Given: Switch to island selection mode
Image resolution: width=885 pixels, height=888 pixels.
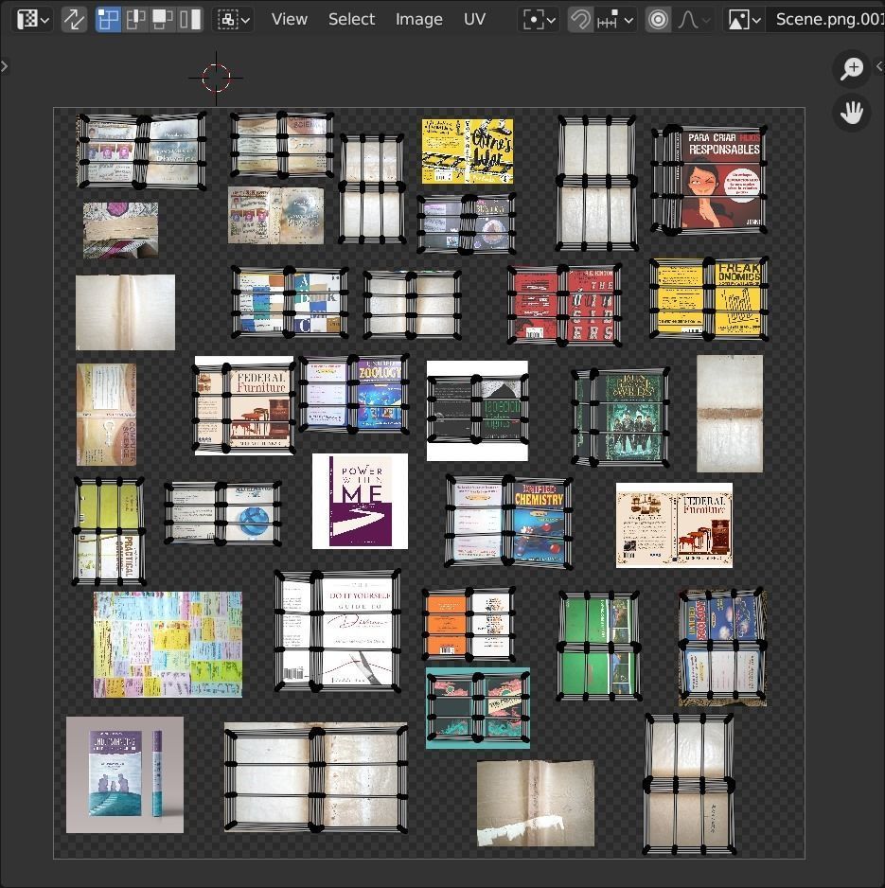Looking at the screenshot, I should point(190,19).
